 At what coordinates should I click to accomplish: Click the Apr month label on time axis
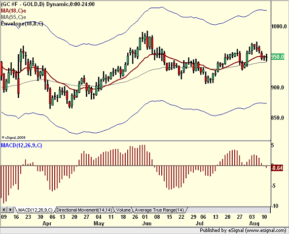pyautogui.click(x=47, y=223)
